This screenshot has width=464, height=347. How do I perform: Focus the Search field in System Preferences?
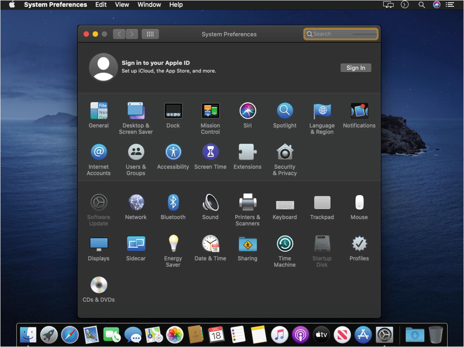[341, 34]
